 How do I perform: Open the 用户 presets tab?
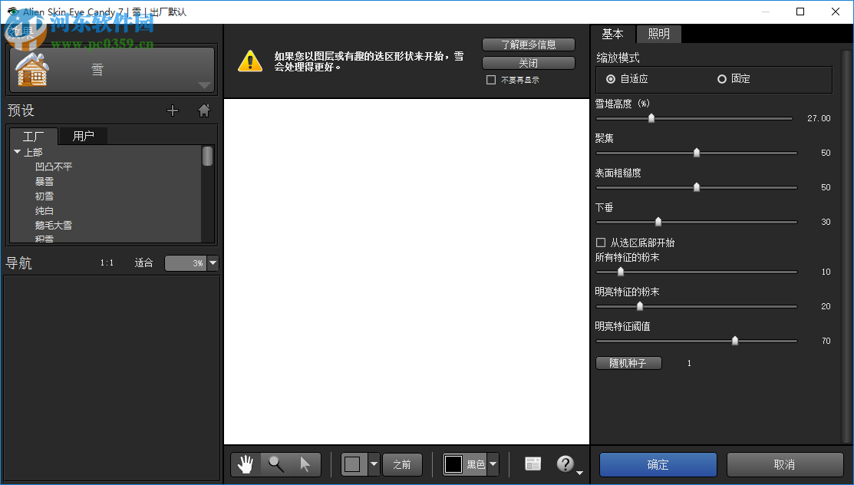click(x=83, y=136)
